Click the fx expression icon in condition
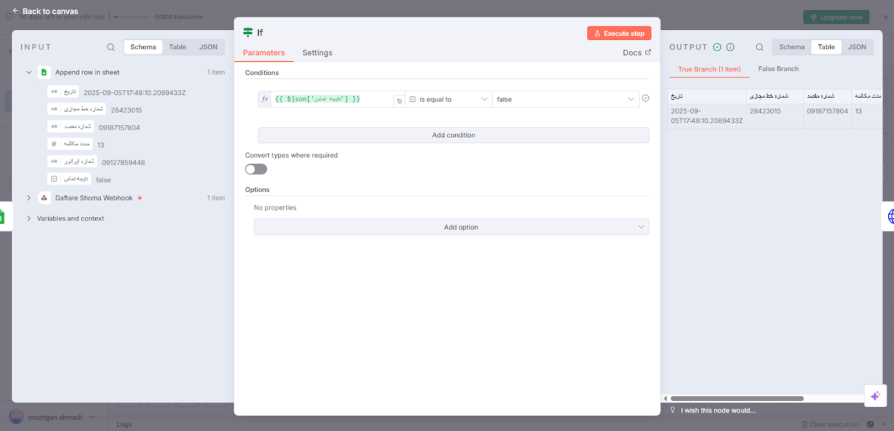Screen dimensions: 894x431 pos(264,99)
